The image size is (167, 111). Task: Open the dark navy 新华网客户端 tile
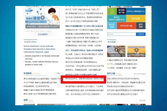point(121,11)
